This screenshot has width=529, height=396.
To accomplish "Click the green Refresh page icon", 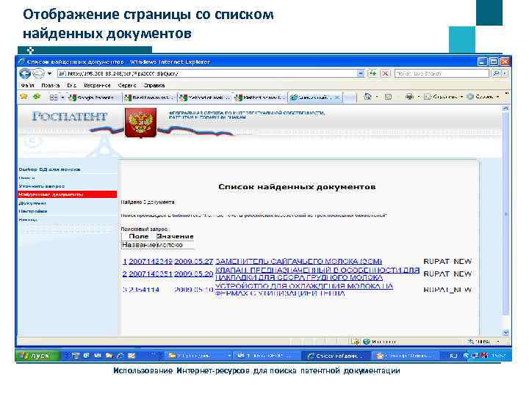I will (x=373, y=73).
